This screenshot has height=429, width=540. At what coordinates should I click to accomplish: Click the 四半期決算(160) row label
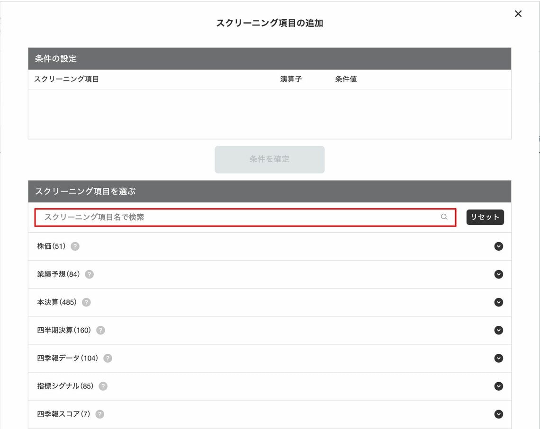point(64,330)
